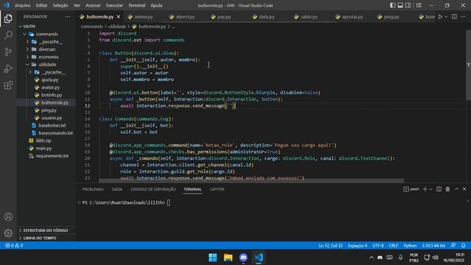Open requirements.txt in the explorer

tap(52, 156)
